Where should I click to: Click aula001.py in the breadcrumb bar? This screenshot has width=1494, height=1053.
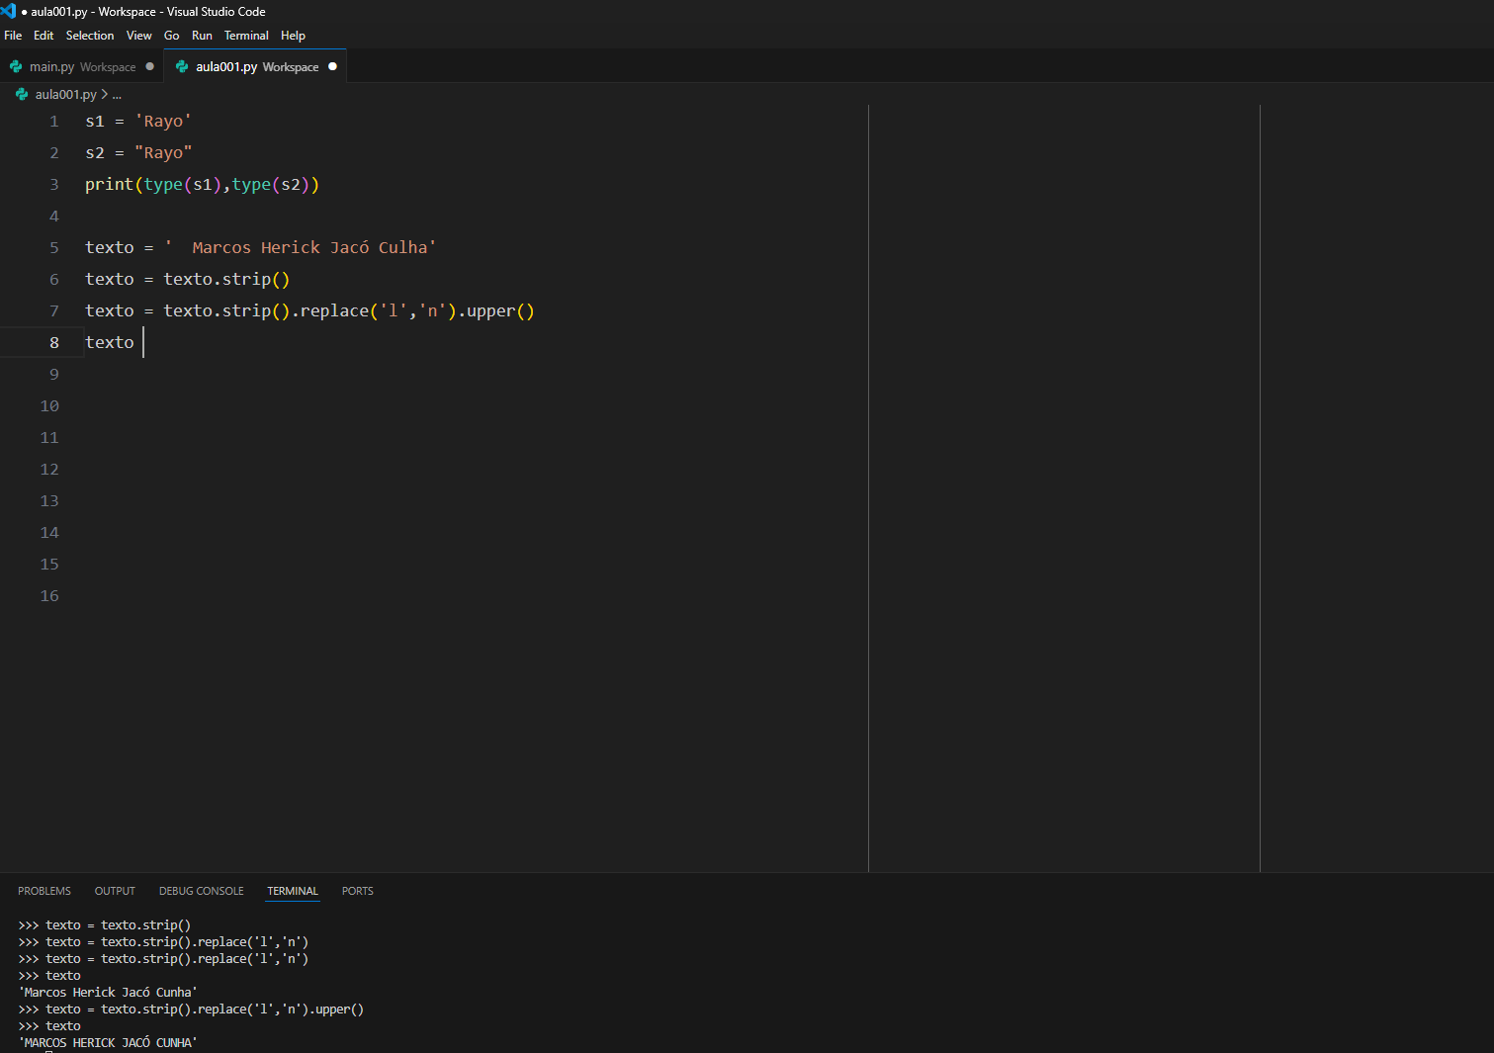tap(65, 95)
